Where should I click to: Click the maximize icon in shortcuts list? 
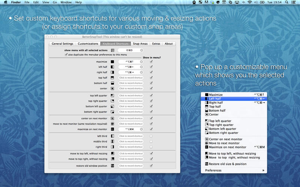pyautogui.click(x=112, y=61)
